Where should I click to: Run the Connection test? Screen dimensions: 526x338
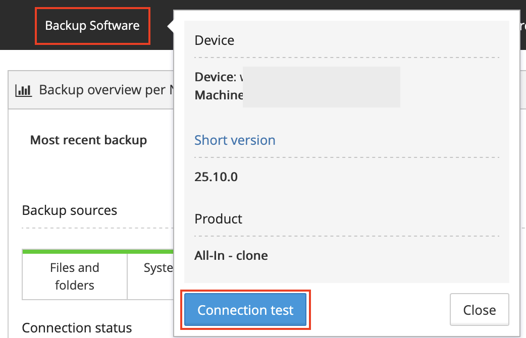(245, 309)
